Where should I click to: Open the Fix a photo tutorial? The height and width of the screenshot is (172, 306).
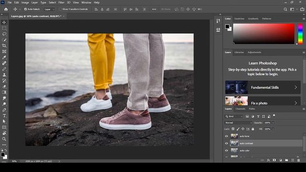(x=263, y=101)
